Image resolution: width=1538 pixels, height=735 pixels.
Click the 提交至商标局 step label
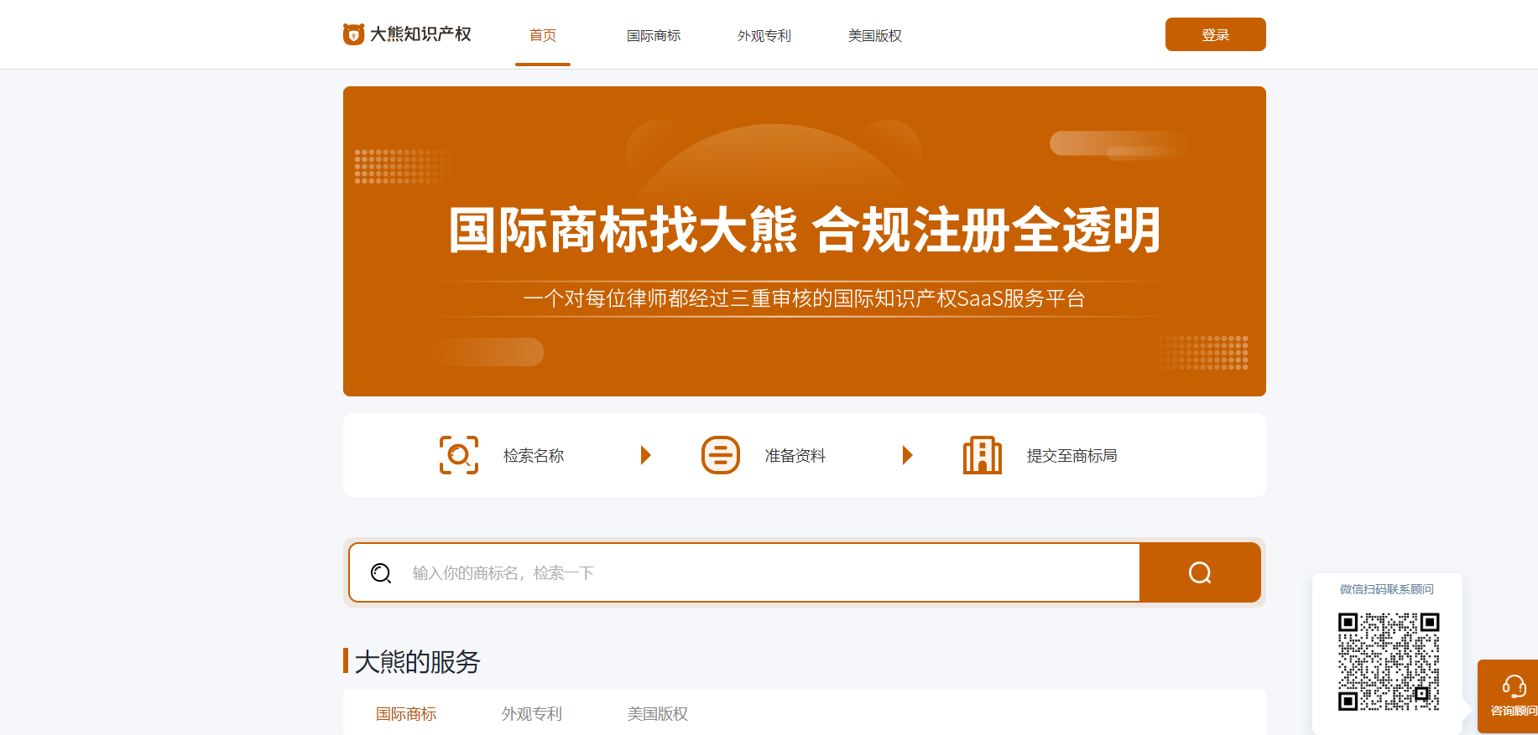(1072, 456)
